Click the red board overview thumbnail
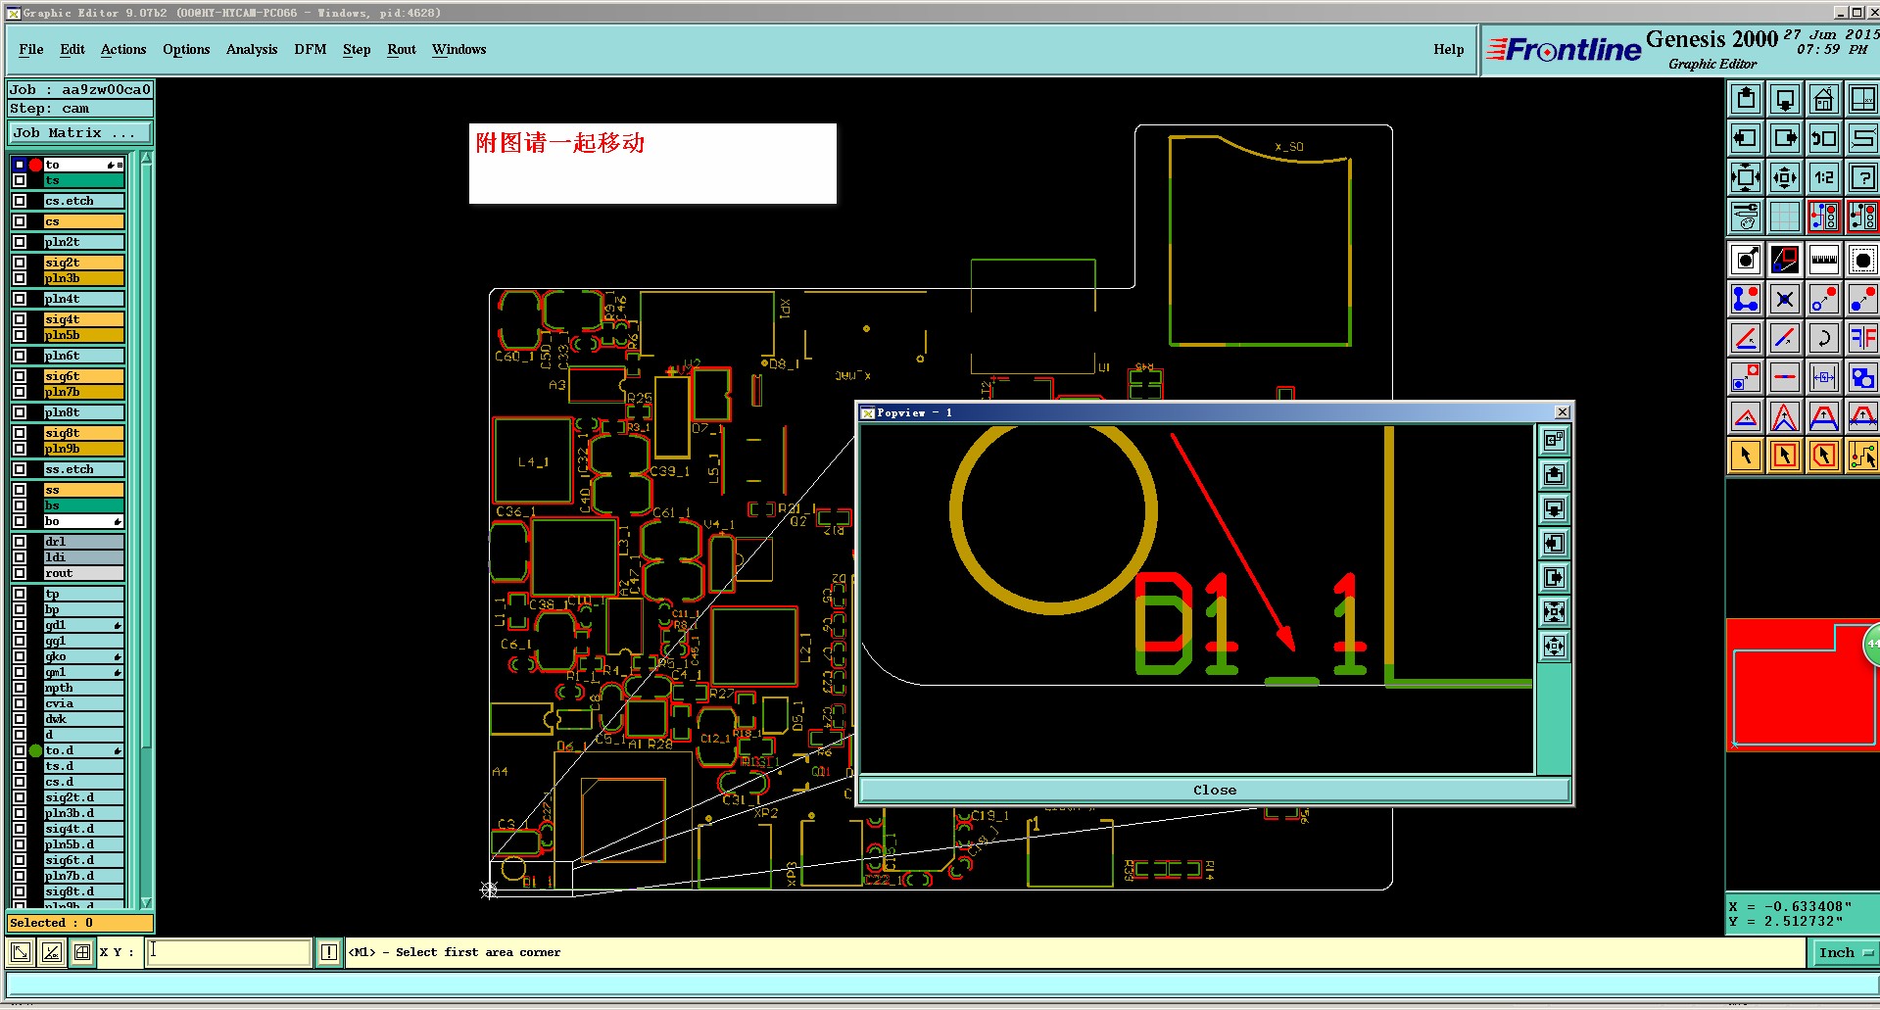1880x1010 pixels. tap(1803, 685)
